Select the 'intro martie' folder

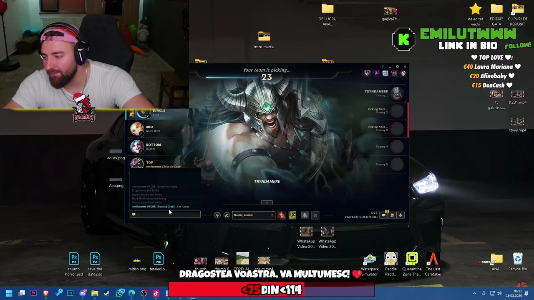pyautogui.click(x=264, y=40)
